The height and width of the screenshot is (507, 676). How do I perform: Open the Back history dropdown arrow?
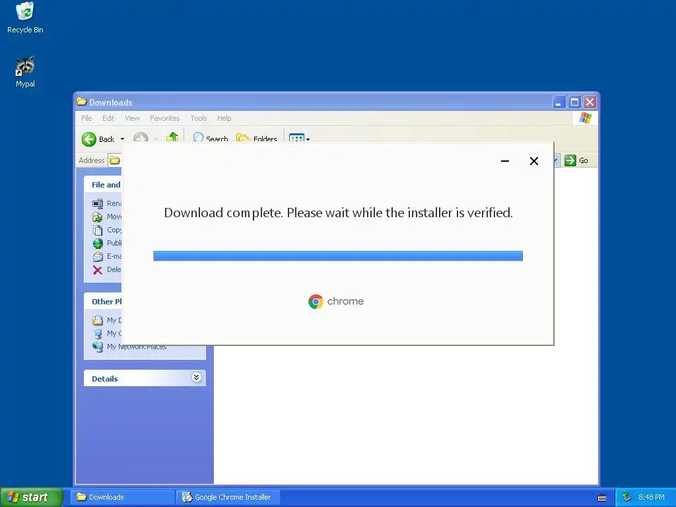click(122, 139)
